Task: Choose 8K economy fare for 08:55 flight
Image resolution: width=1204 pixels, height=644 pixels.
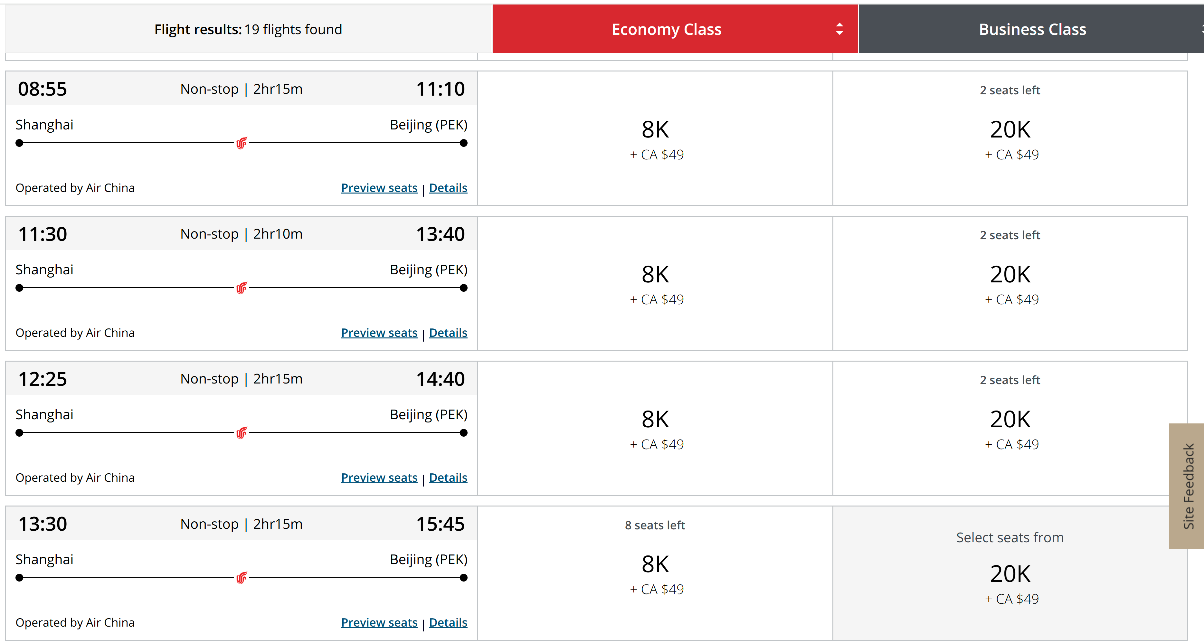Action: point(655,138)
